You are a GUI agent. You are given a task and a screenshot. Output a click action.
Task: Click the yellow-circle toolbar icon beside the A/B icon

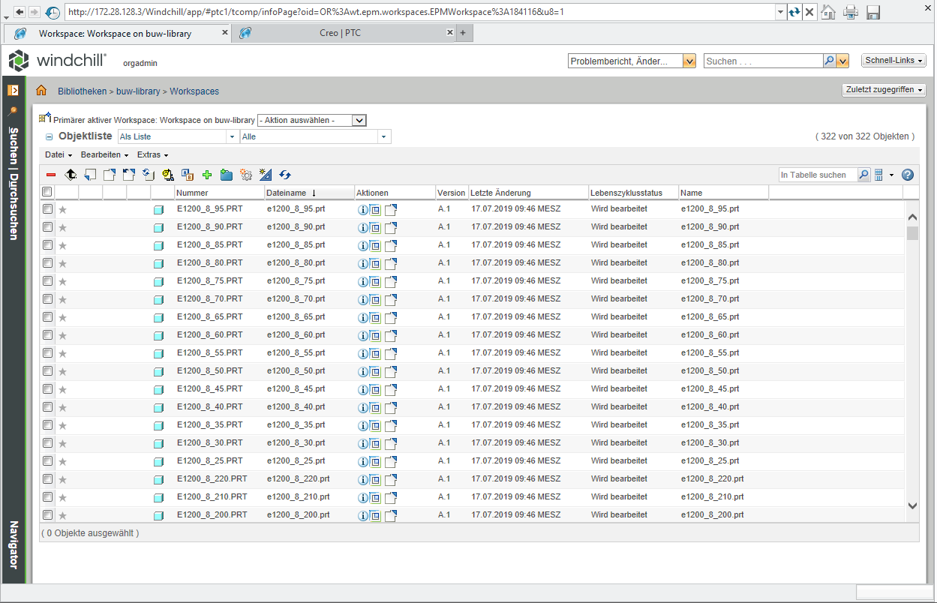[x=168, y=175]
